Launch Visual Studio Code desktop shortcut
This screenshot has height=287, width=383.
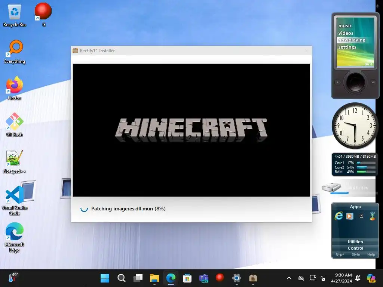(x=15, y=201)
